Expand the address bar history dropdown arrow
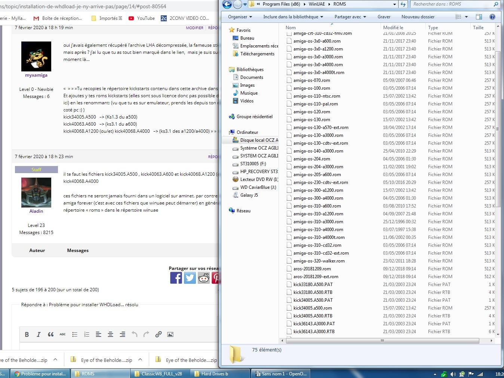Screen dimensions: 504x378 click(394, 4)
